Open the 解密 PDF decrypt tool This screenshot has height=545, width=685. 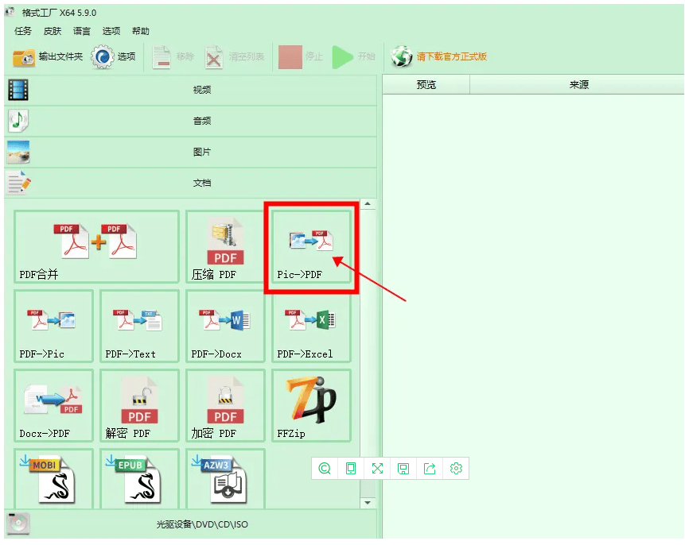(139, 406)
